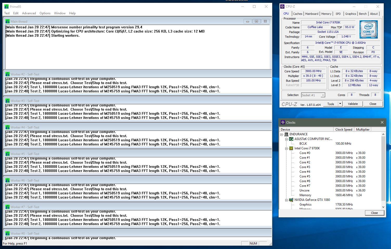Open the Socket #1 selection dropdown
The image size is (391, 249).
tap(313, 95)
